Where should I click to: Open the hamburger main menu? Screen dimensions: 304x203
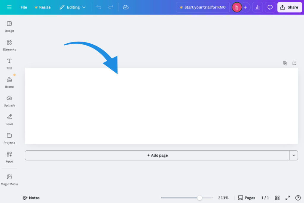[x=9, y=7]
